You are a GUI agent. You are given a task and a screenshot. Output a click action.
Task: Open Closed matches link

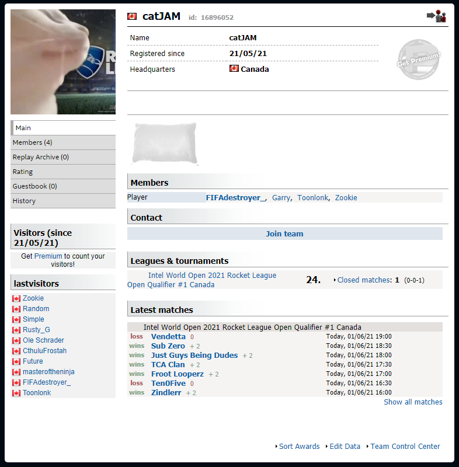tap(364, 280)
